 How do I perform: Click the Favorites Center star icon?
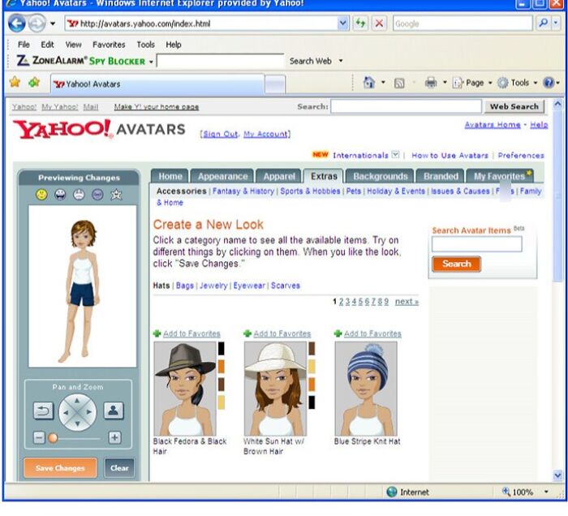15,82
